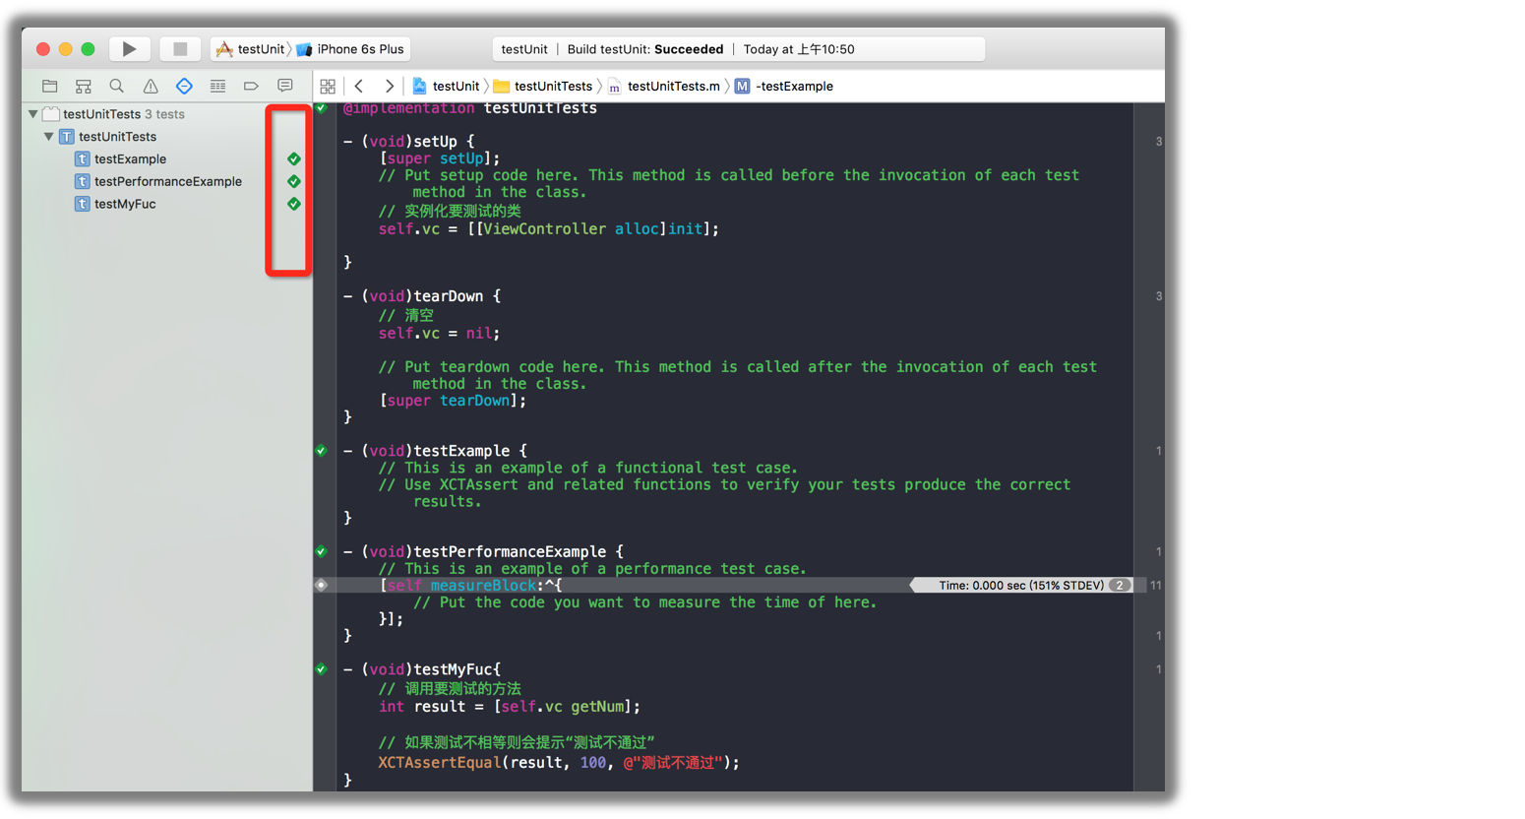Open the Report navigator speech-bubble icon
Screen dimensions: 1525x819
(285, 87)
